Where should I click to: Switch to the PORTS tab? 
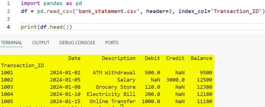(112, 43)
